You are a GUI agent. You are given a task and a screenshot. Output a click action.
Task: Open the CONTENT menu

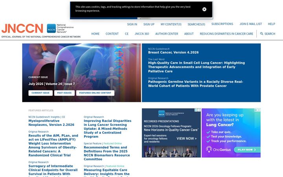(112, 33)
